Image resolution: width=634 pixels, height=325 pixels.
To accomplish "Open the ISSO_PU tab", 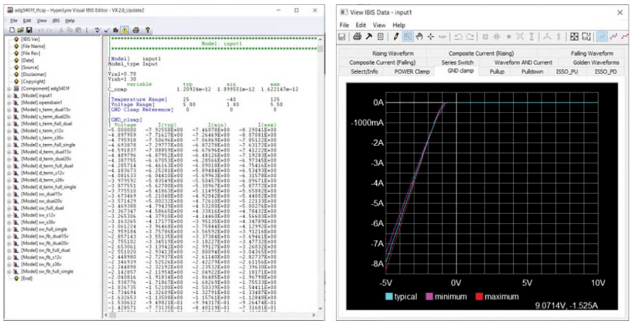I will click(567, 72).
